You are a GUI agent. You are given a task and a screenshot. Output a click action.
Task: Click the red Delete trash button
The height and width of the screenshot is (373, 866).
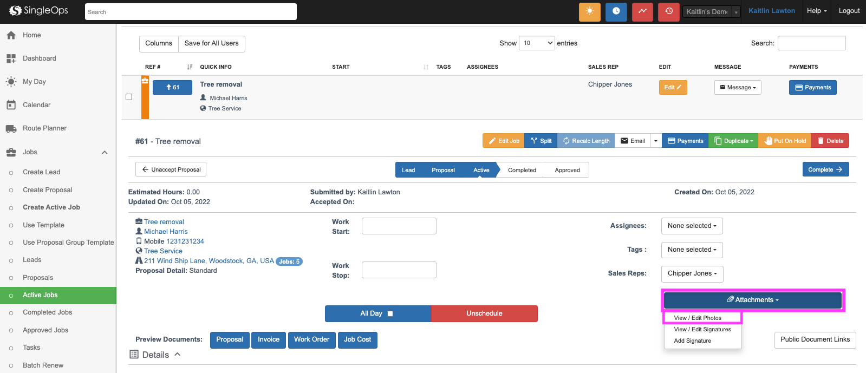pos(830,141)
